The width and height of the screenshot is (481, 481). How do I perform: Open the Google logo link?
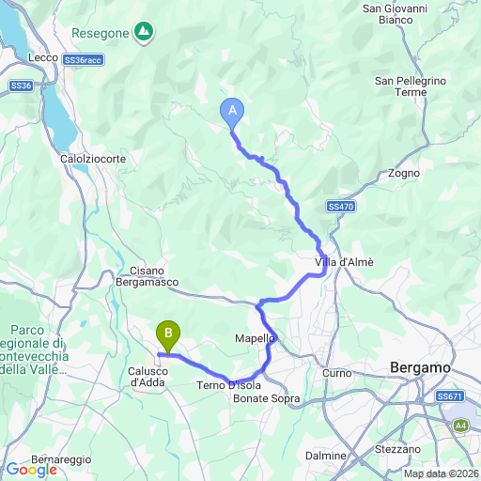32,470
